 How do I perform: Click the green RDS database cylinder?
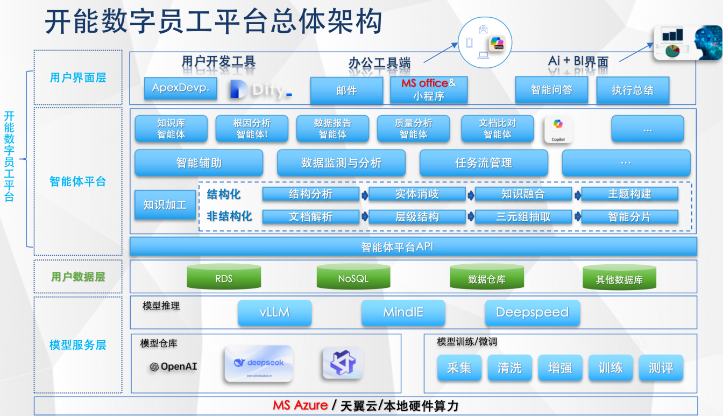224,277
